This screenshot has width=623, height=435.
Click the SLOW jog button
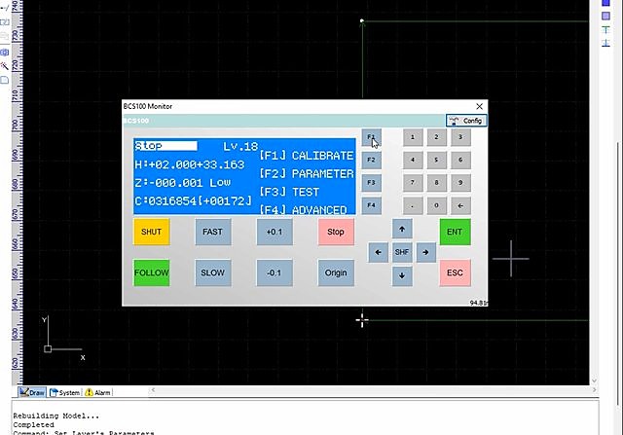click(213, 272)
